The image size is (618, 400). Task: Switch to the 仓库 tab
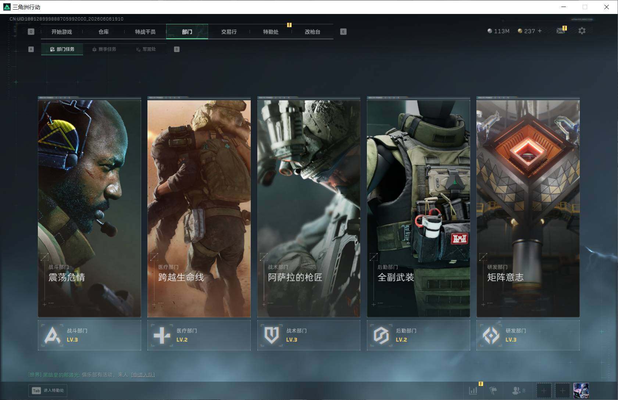[x=103, y=32]
